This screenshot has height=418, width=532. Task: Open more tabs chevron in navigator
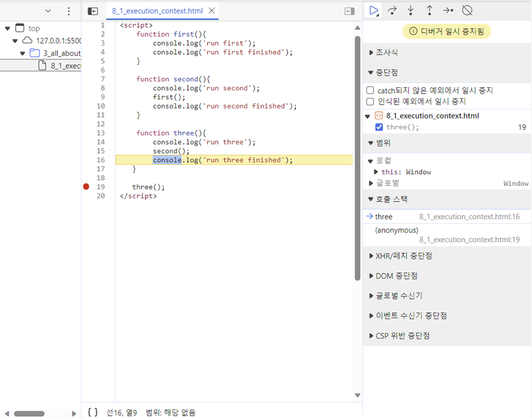click(48, 11)
